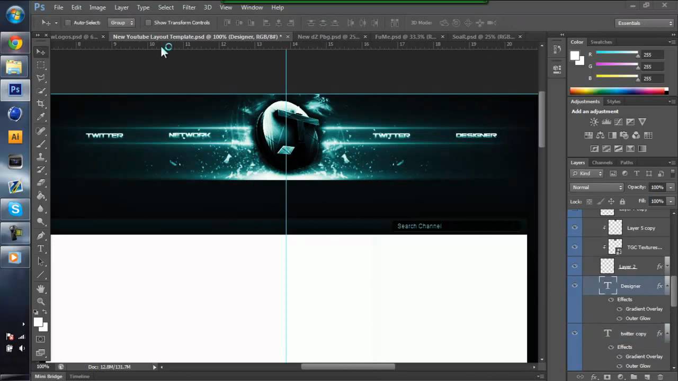Open the Image menu
This screenshot has width=678, height=381.
pos(97,7)
